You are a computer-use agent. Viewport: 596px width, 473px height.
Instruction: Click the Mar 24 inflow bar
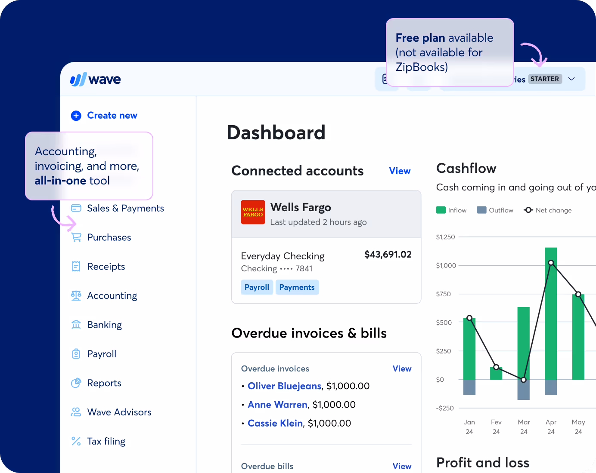pos(523,343)
